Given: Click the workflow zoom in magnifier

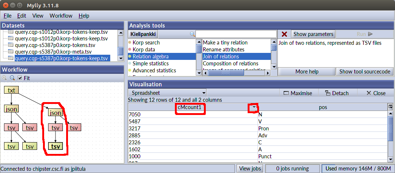Looking at the screenshot, I should 4,78.
